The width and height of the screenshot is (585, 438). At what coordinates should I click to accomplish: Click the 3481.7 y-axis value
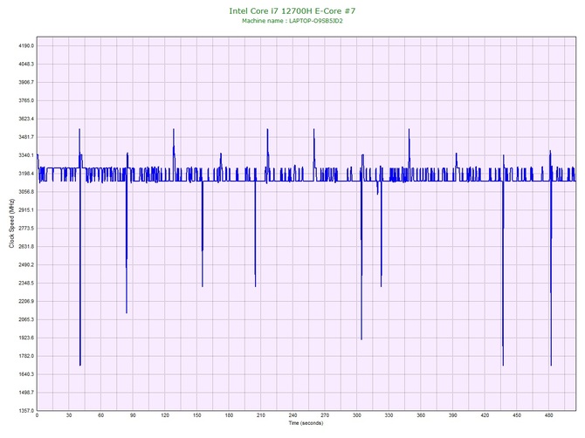click(x=26, y=137)
